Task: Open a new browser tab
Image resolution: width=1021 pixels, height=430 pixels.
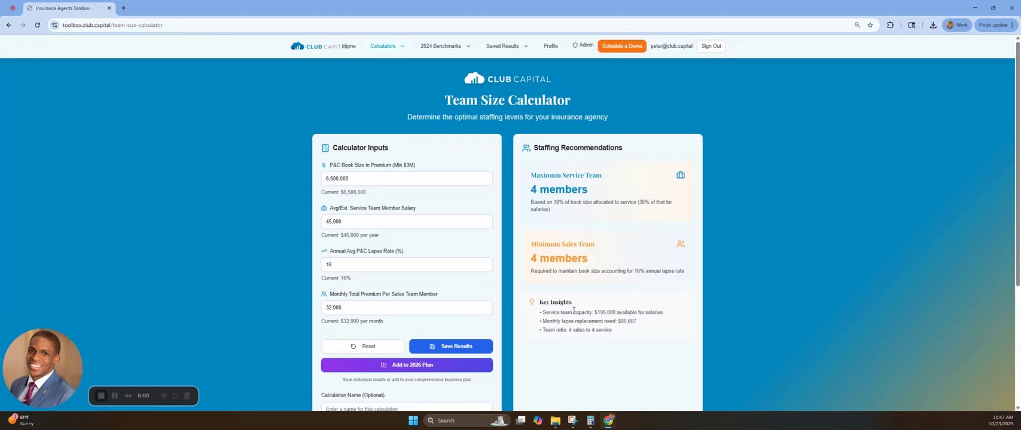Action: (123, 8)
